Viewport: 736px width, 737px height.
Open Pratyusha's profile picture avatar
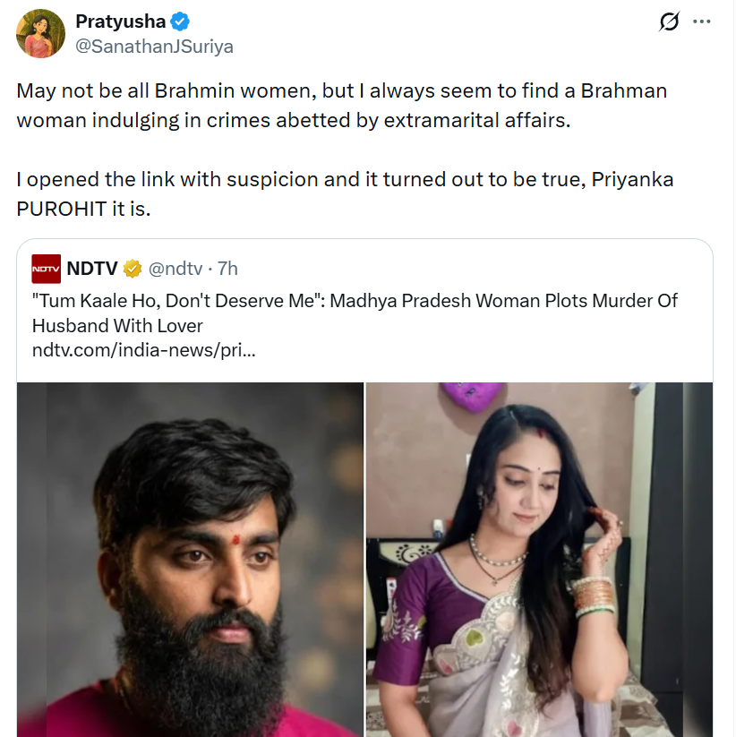[x=41, y=34]
